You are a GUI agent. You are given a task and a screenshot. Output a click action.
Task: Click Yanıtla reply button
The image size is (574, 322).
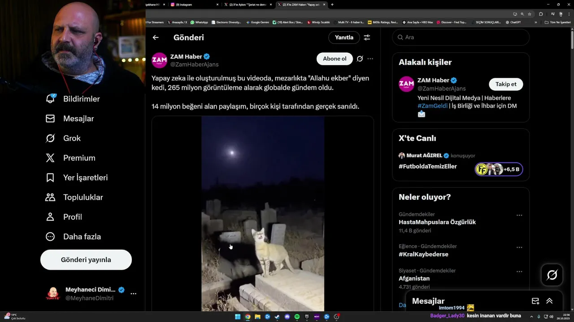click(x=344, y=38)
